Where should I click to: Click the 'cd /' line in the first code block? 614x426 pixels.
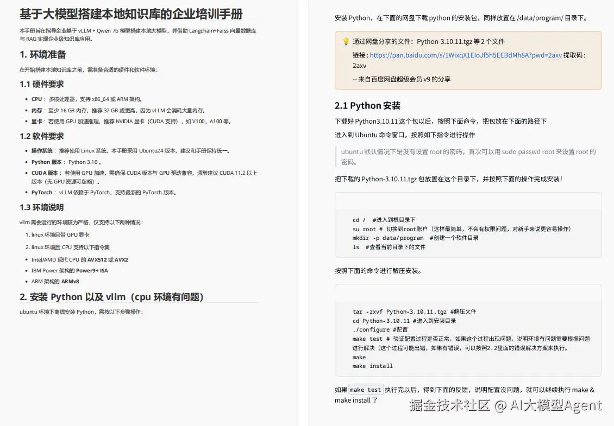pos(384,220)
